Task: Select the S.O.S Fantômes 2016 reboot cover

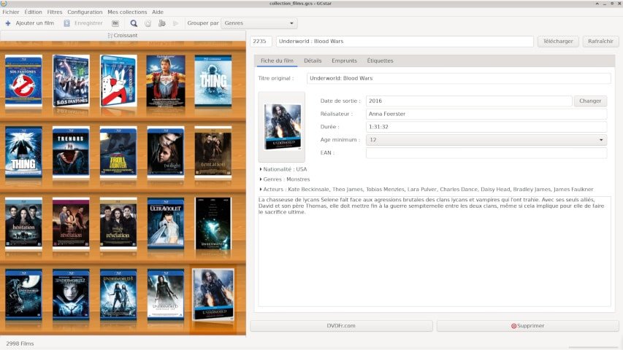Action: point(71,82)
